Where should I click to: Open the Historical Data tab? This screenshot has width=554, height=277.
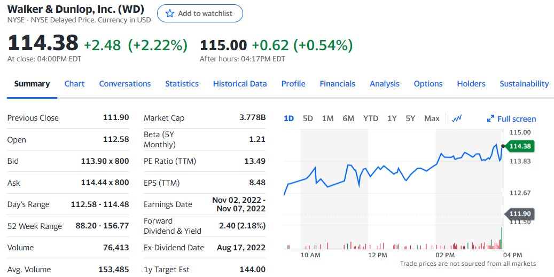(x=240, y=84)
